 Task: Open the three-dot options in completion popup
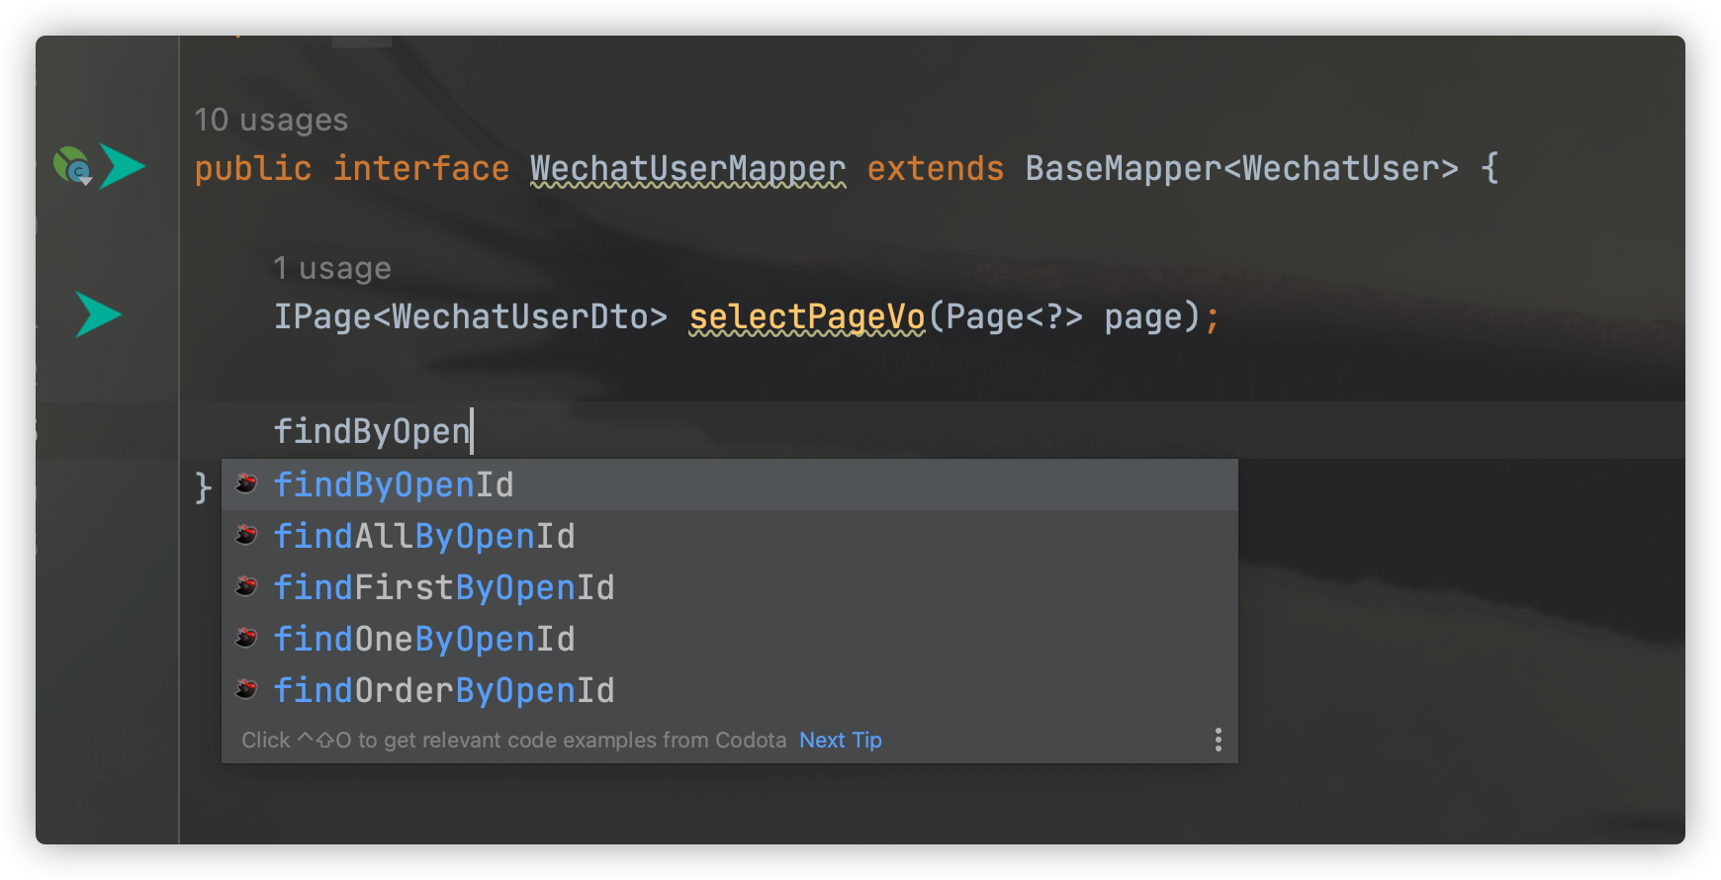1218,740
